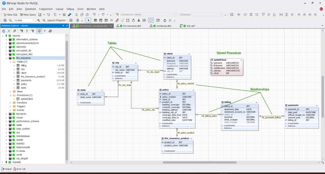Click the horizontal scrollbar of the diagram

200,162
